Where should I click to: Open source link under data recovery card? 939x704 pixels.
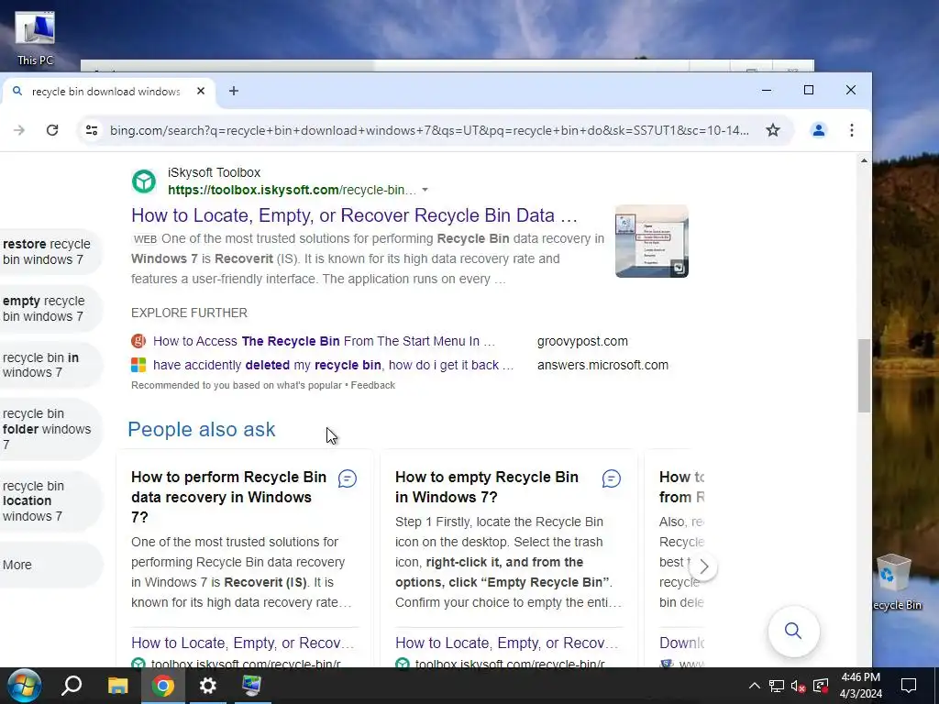[x=242, y=643]
